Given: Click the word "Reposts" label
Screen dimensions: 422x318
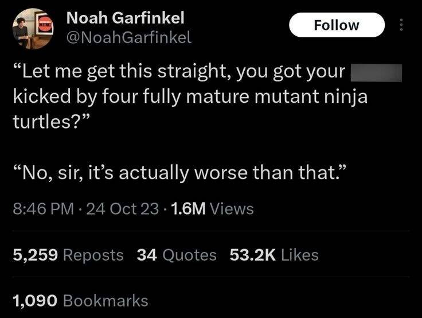Looking at the screenshot, I should pyautogui.click(x=92, y=254).
